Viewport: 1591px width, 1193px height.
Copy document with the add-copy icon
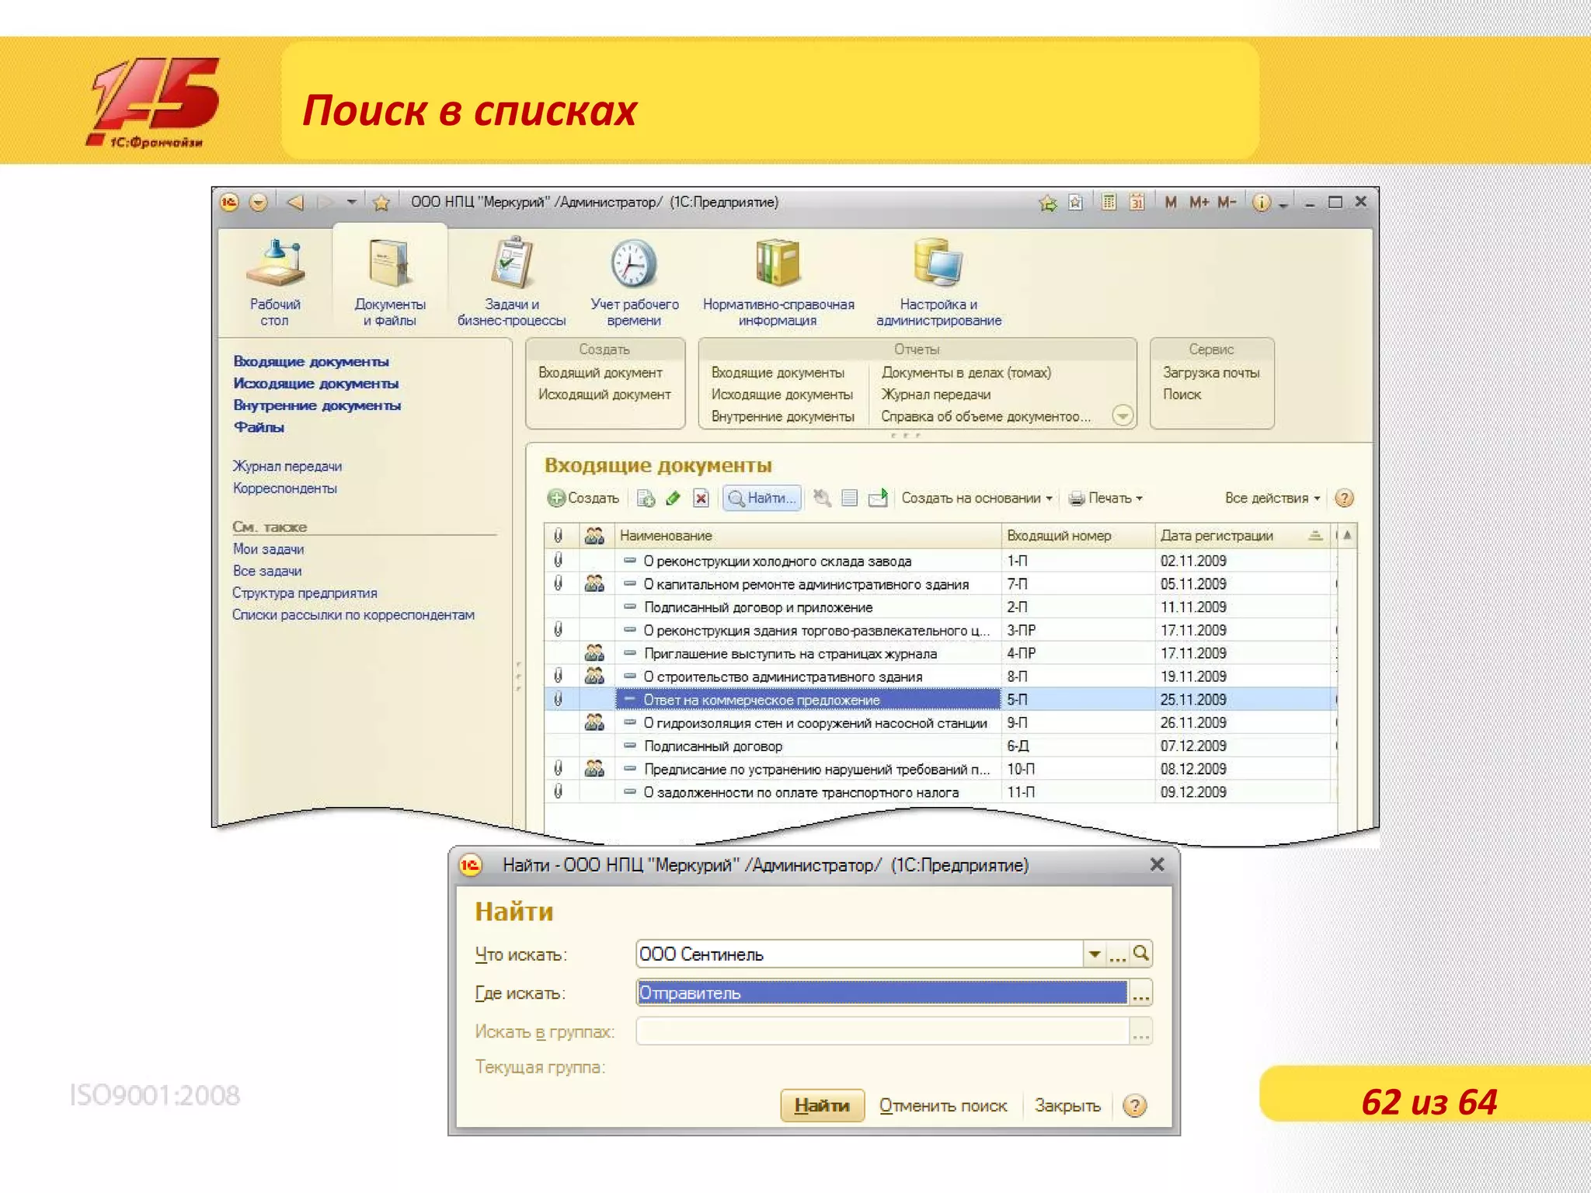(646, 498)
